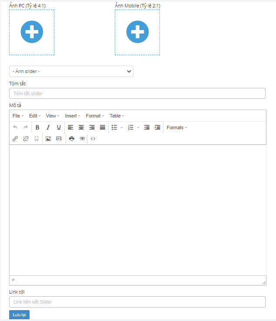Insert an anchor bookmark
Image resolution: width=276 pixels, height=321 pixels.
click(x=37, y=139)
